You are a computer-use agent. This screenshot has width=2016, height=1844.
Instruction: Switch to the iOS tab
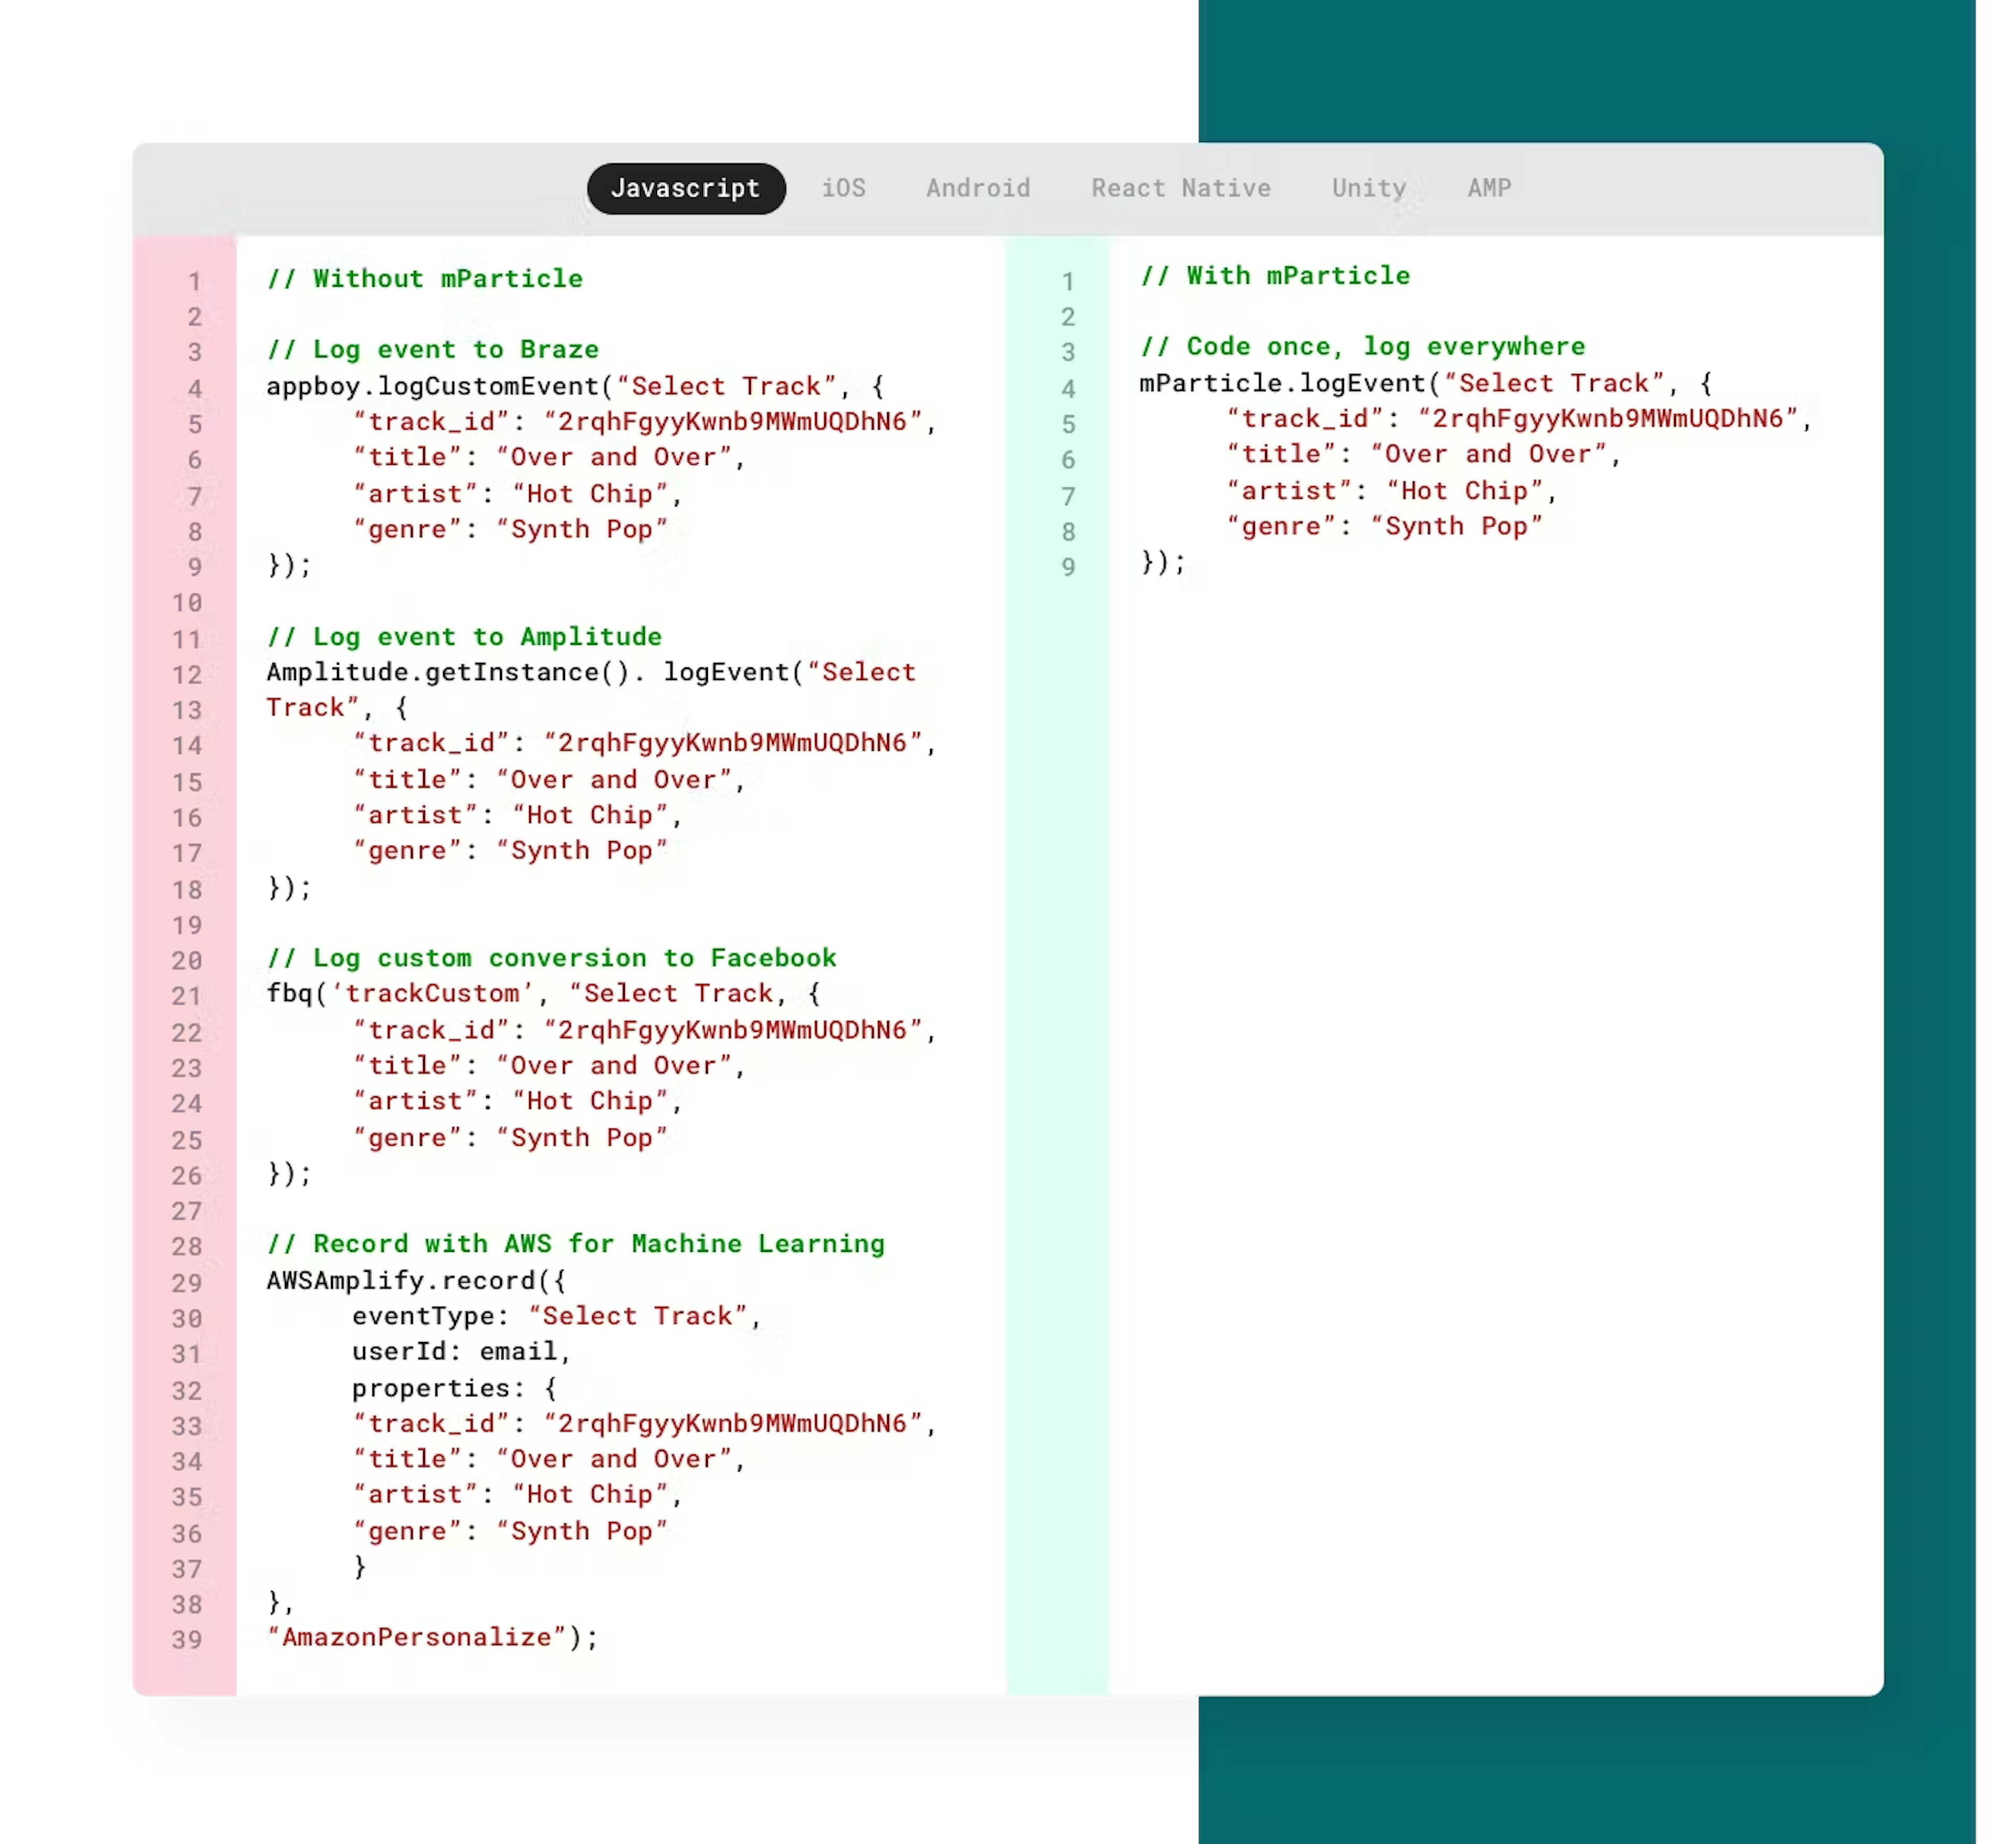tap(845, 188)
